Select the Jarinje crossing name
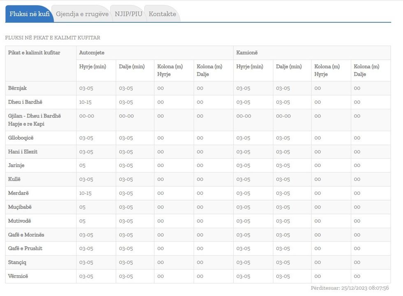This screenshot has height=296, width=403. coord(16,165)
